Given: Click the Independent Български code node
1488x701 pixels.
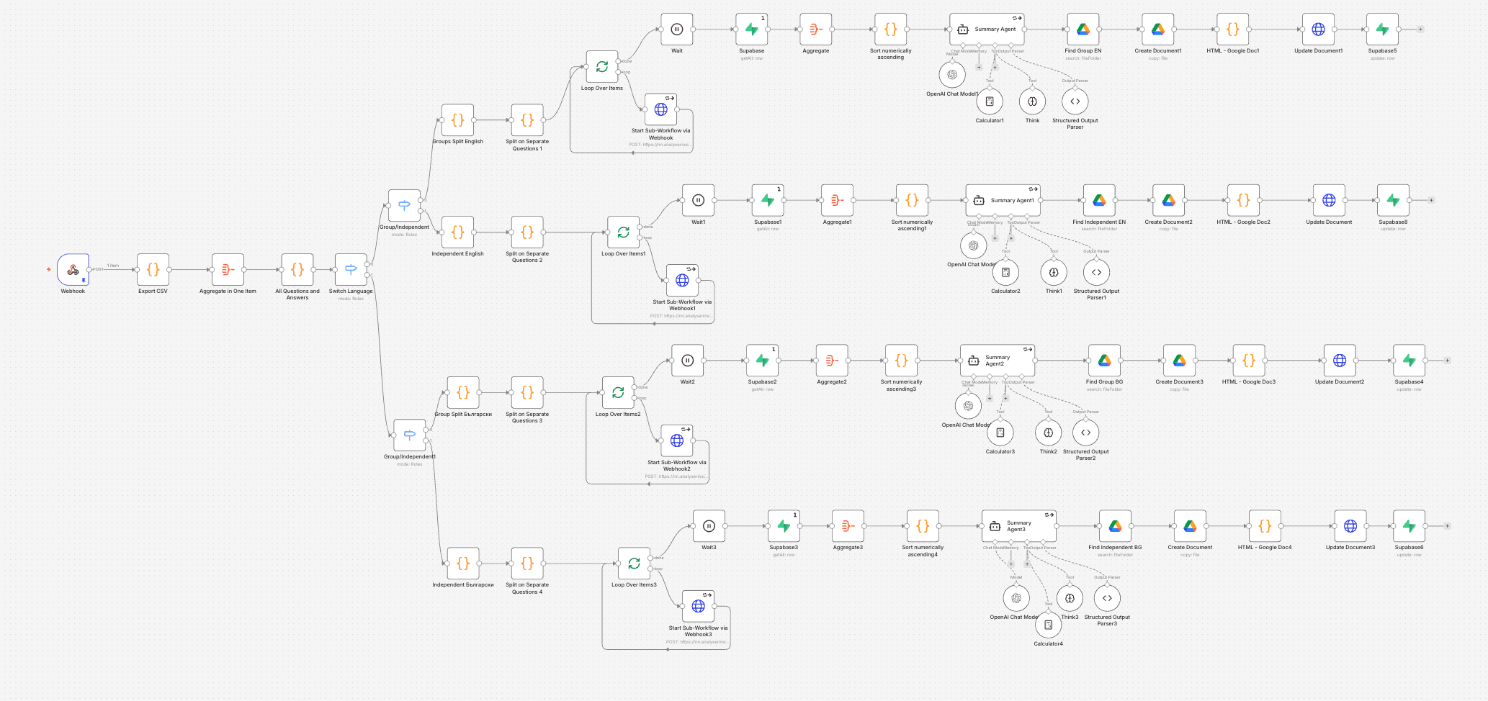Looking at the screenshot, I should pos(463,564).
